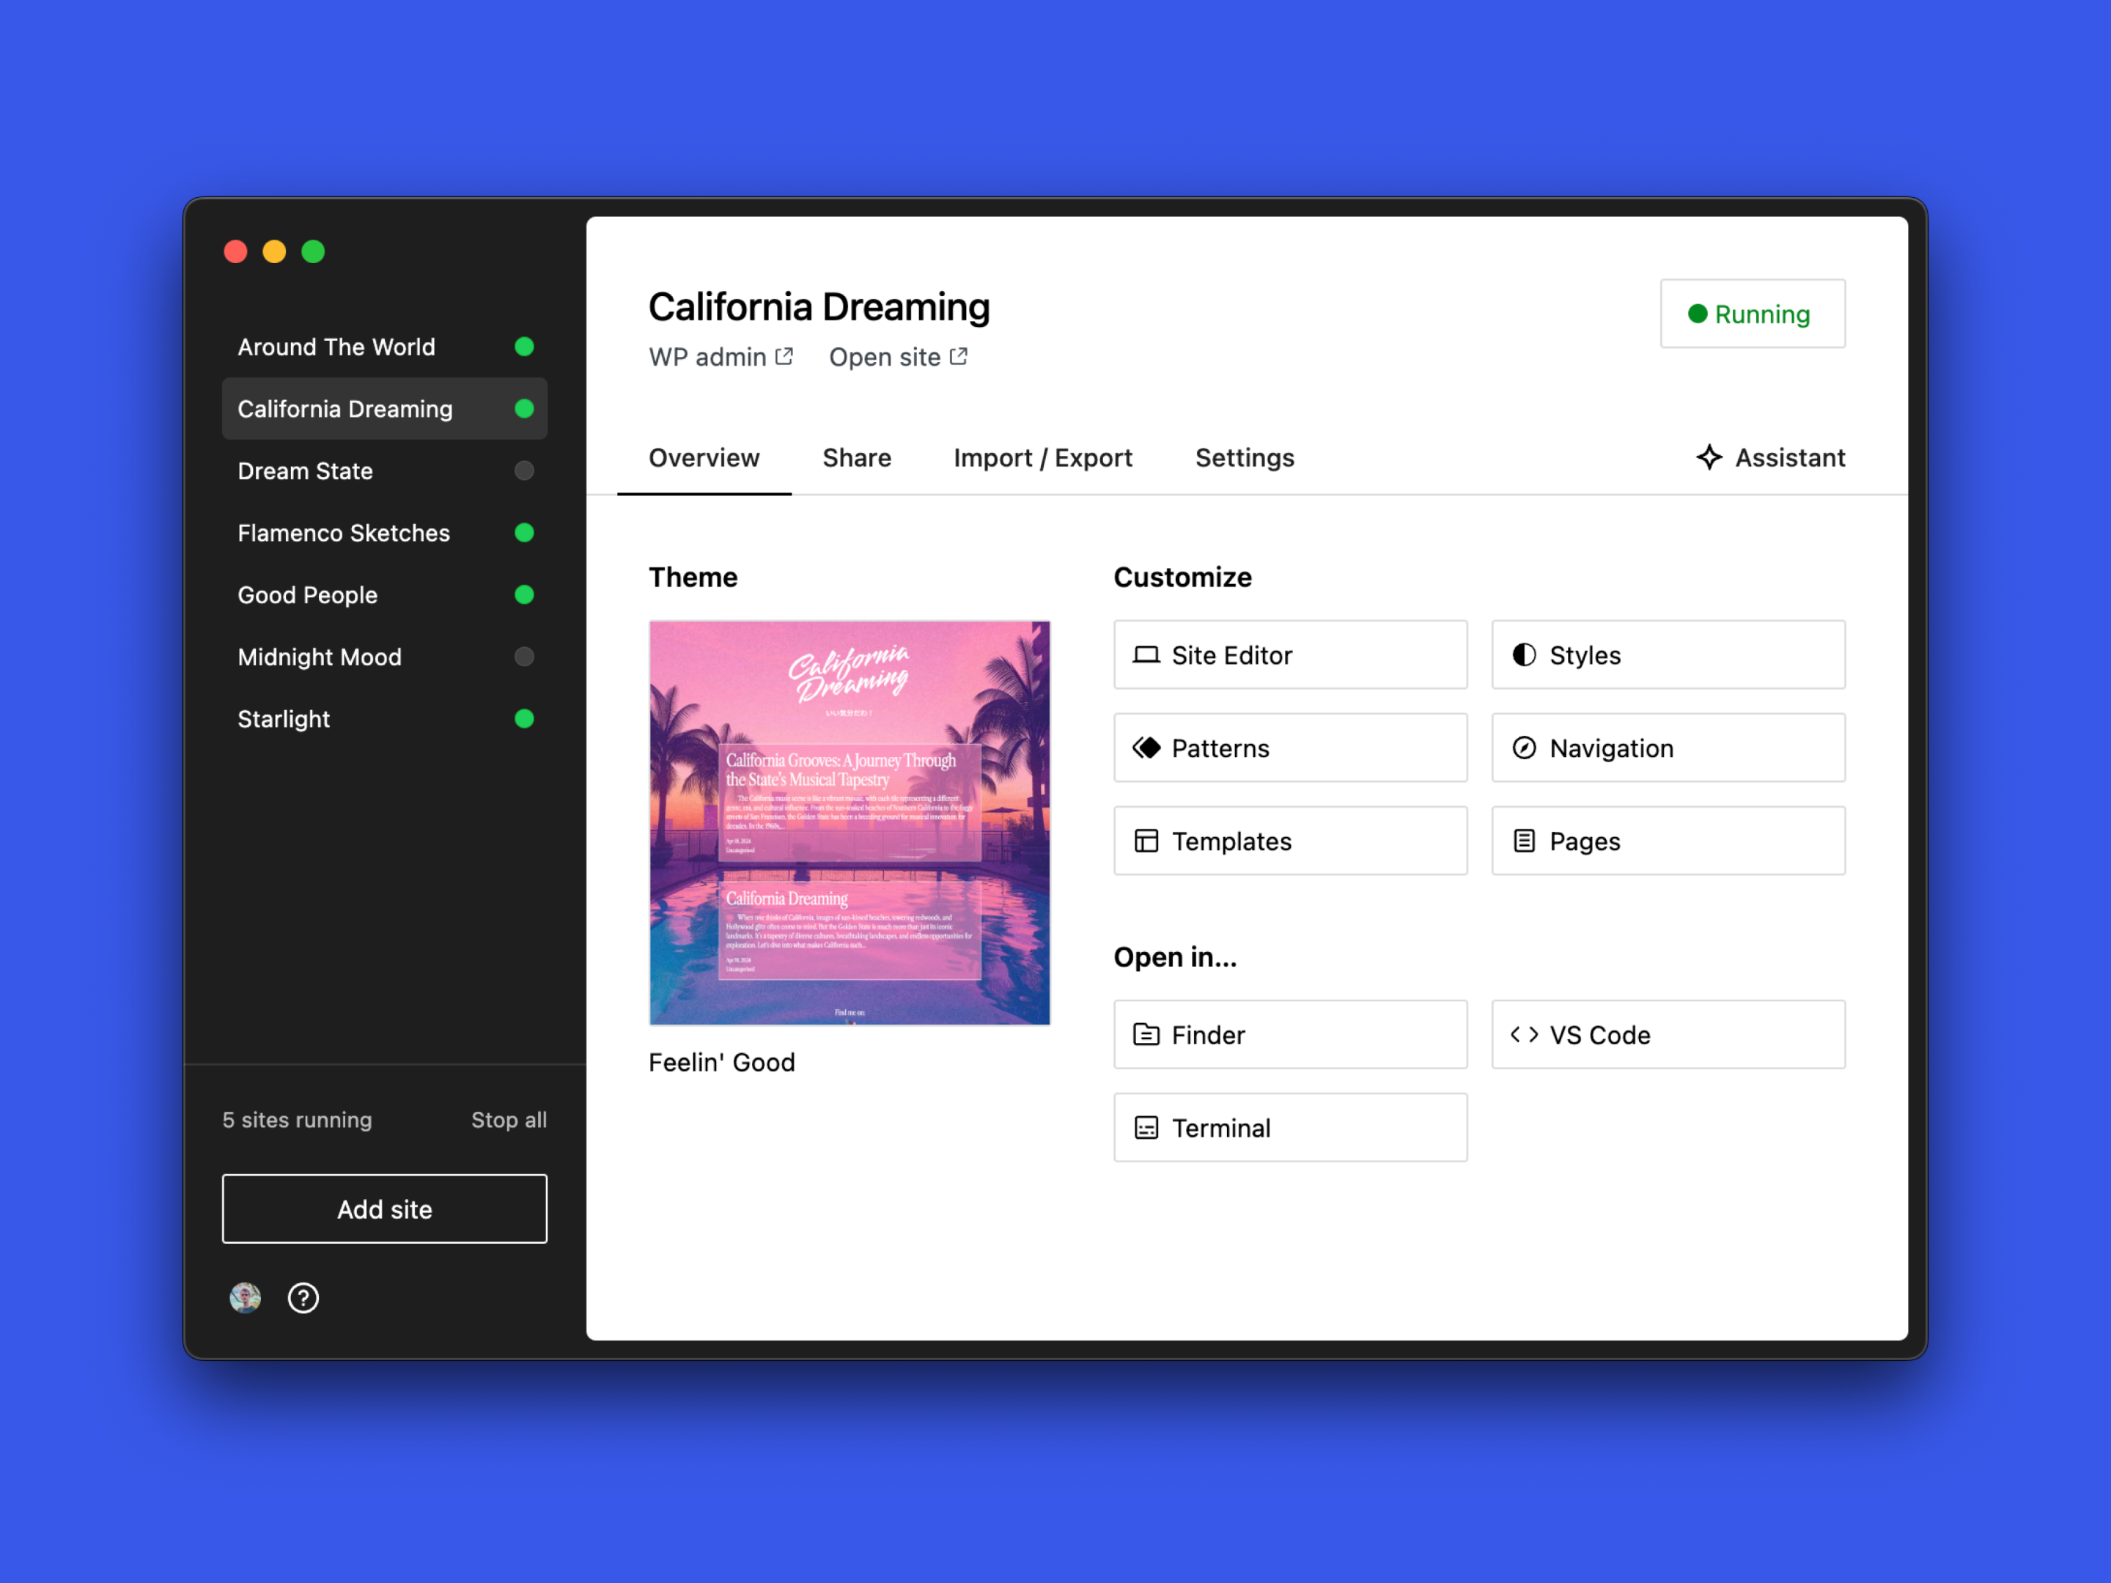The image size is (2111, 1583).
Task: Click Stop all sites link
Action: coord(509,1119)
